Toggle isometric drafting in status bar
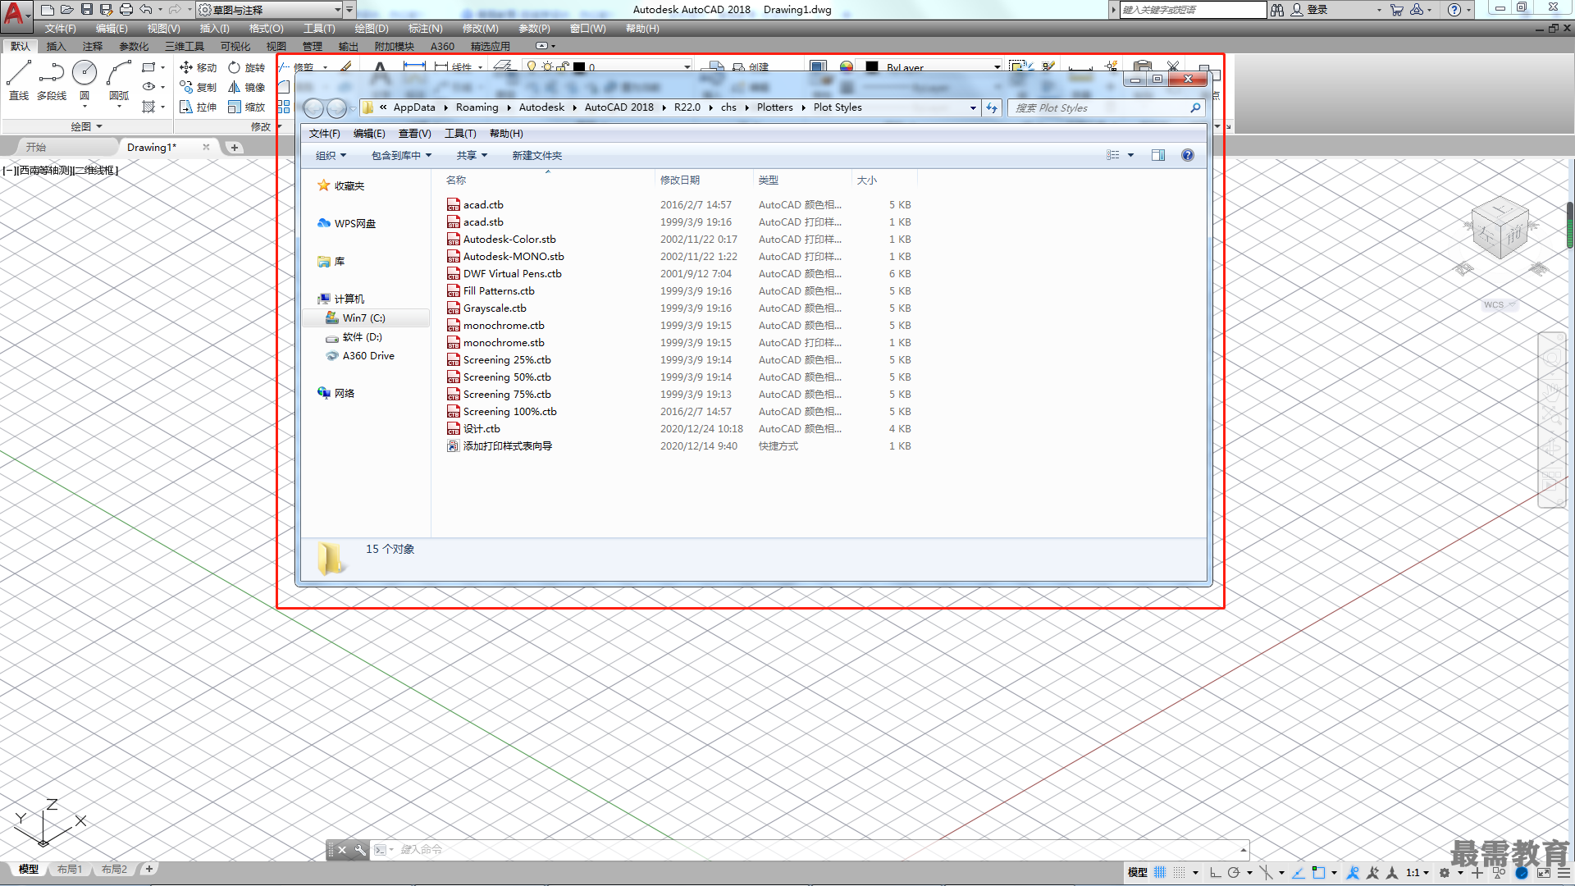The height and width of the screenshot is (886, 1575). pyautogui.click(x=1266, y=873)
